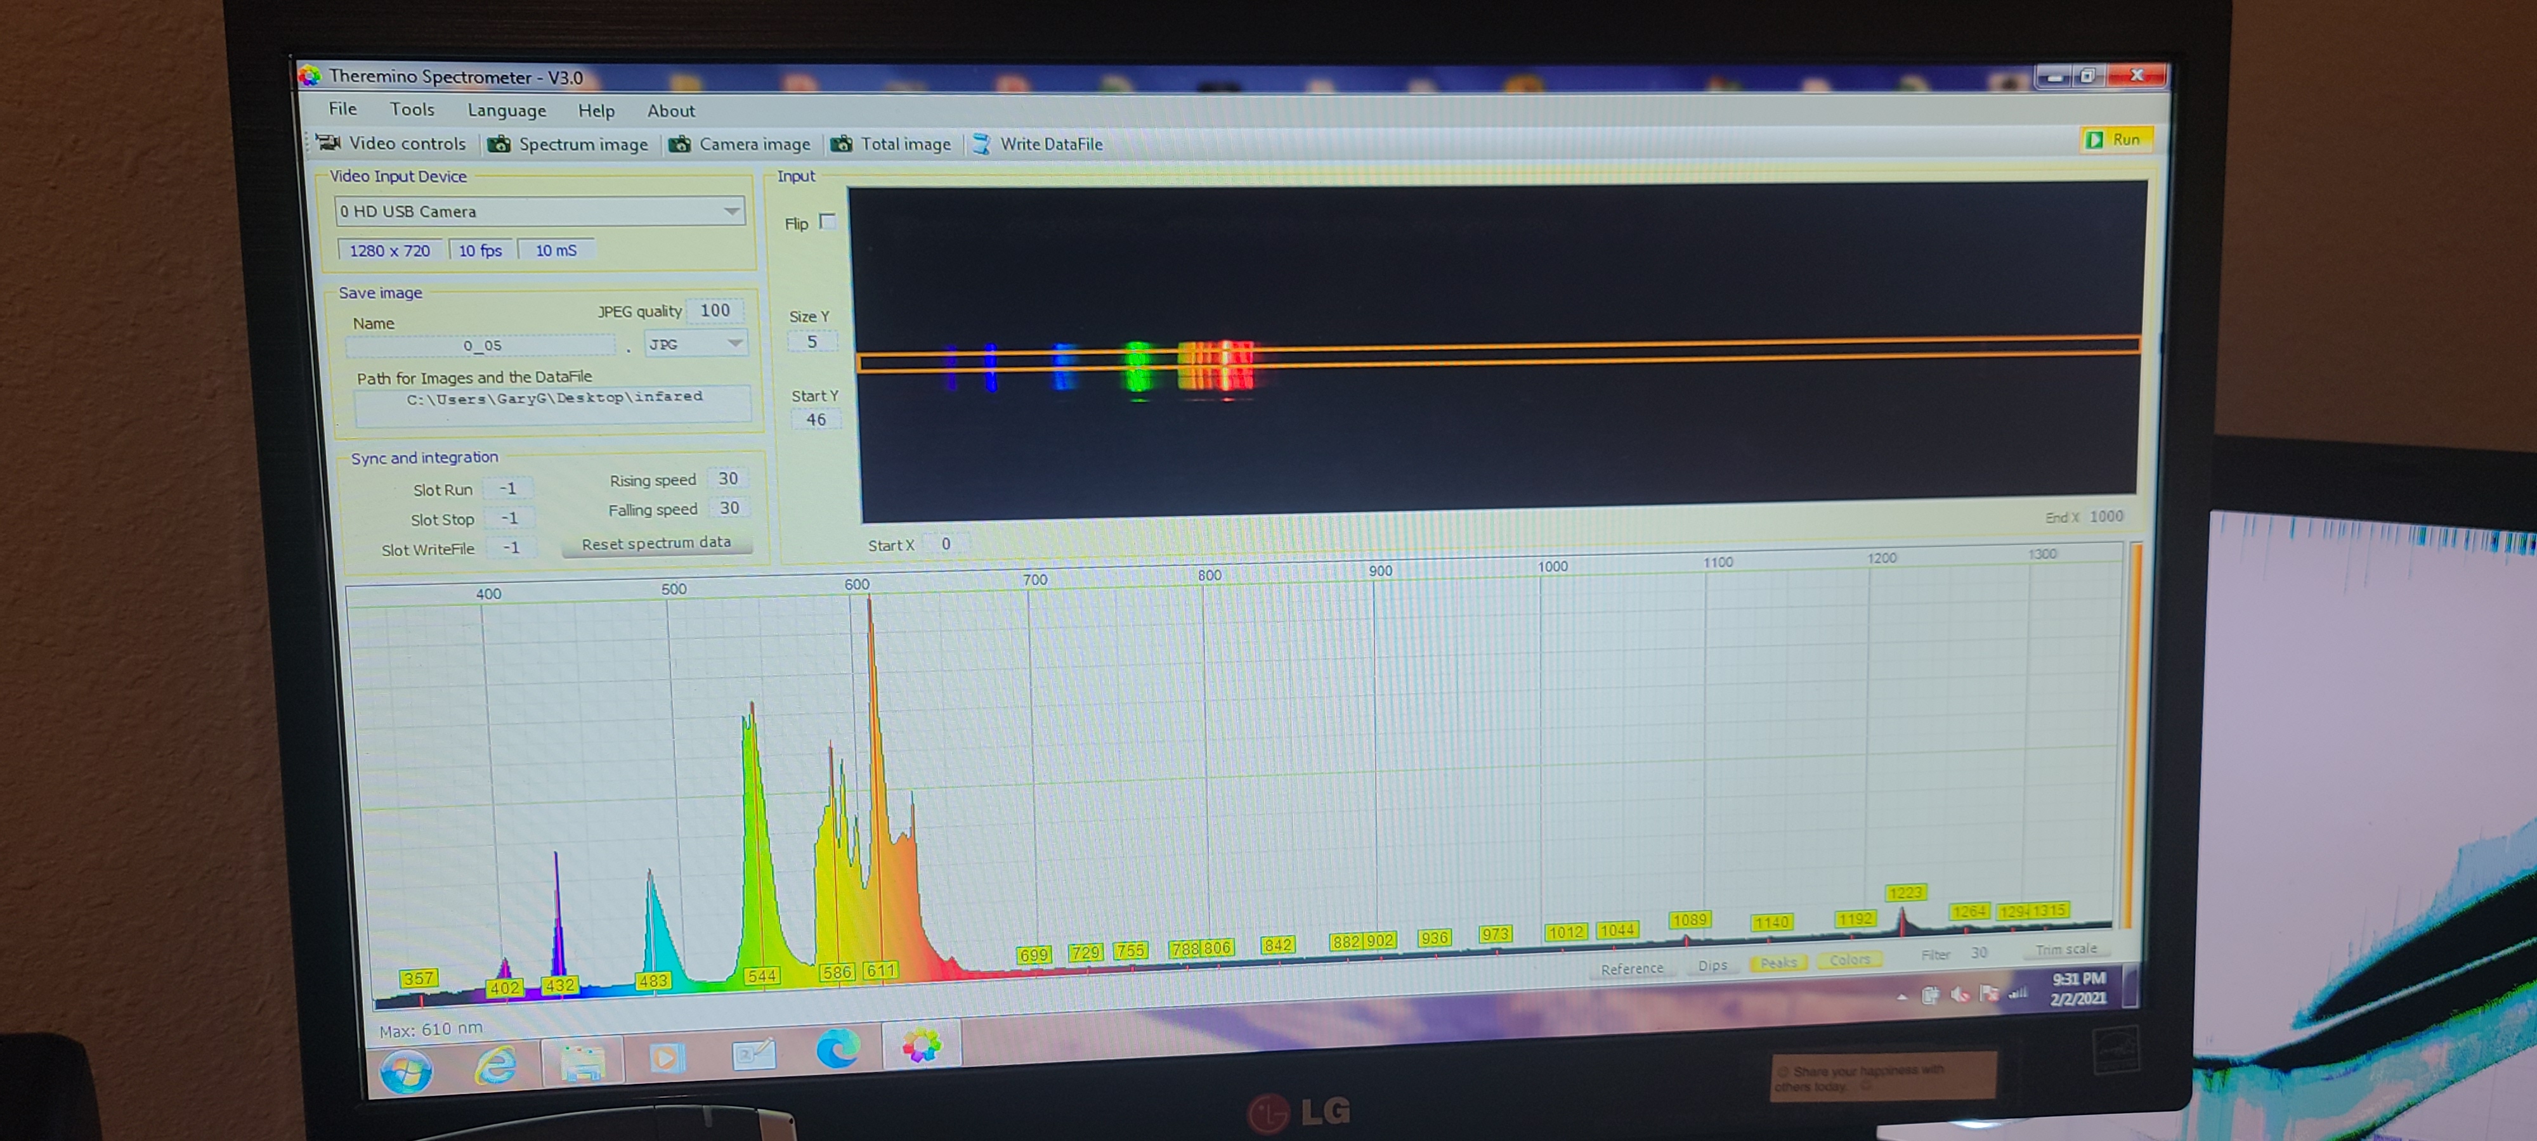This screenshot has width=2537, height=1141.
Task: Click the Total image toolbar icon
Action: click(841, 145)
